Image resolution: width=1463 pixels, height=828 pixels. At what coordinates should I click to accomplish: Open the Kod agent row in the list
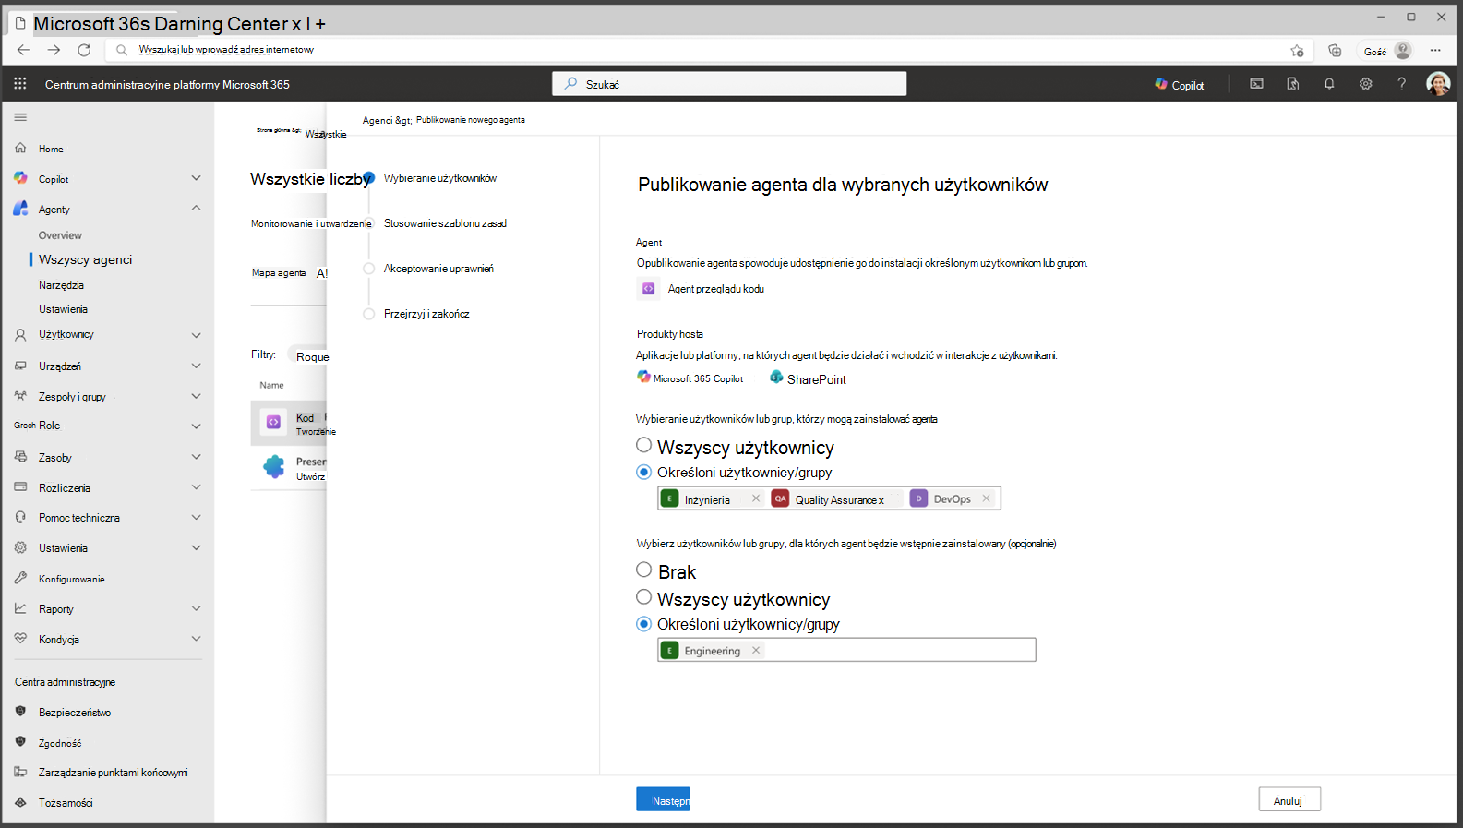[289, 423]
